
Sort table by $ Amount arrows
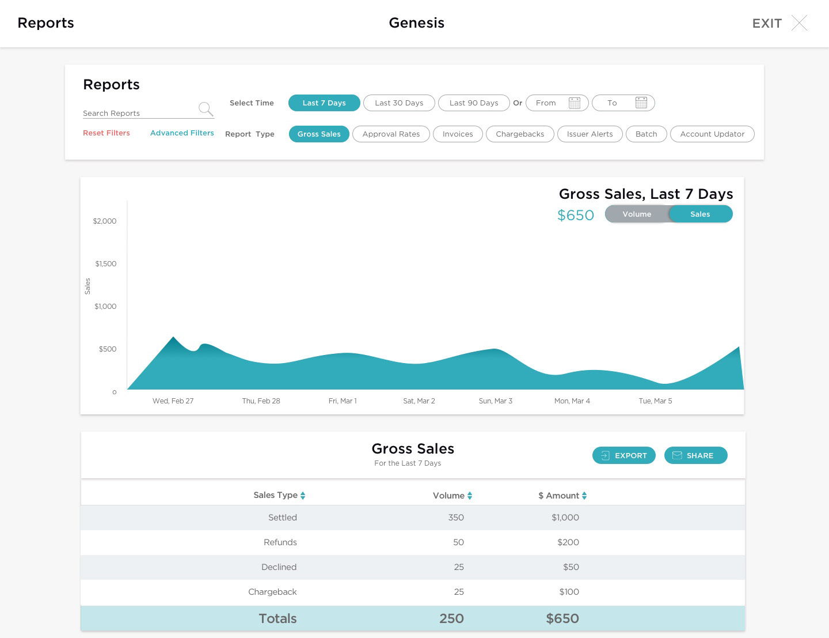click(584, 496)
